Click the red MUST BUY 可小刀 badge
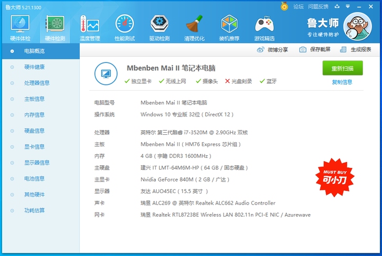This screenshot has width=382, height=256. pyautogui.click(x=335, y=177)
